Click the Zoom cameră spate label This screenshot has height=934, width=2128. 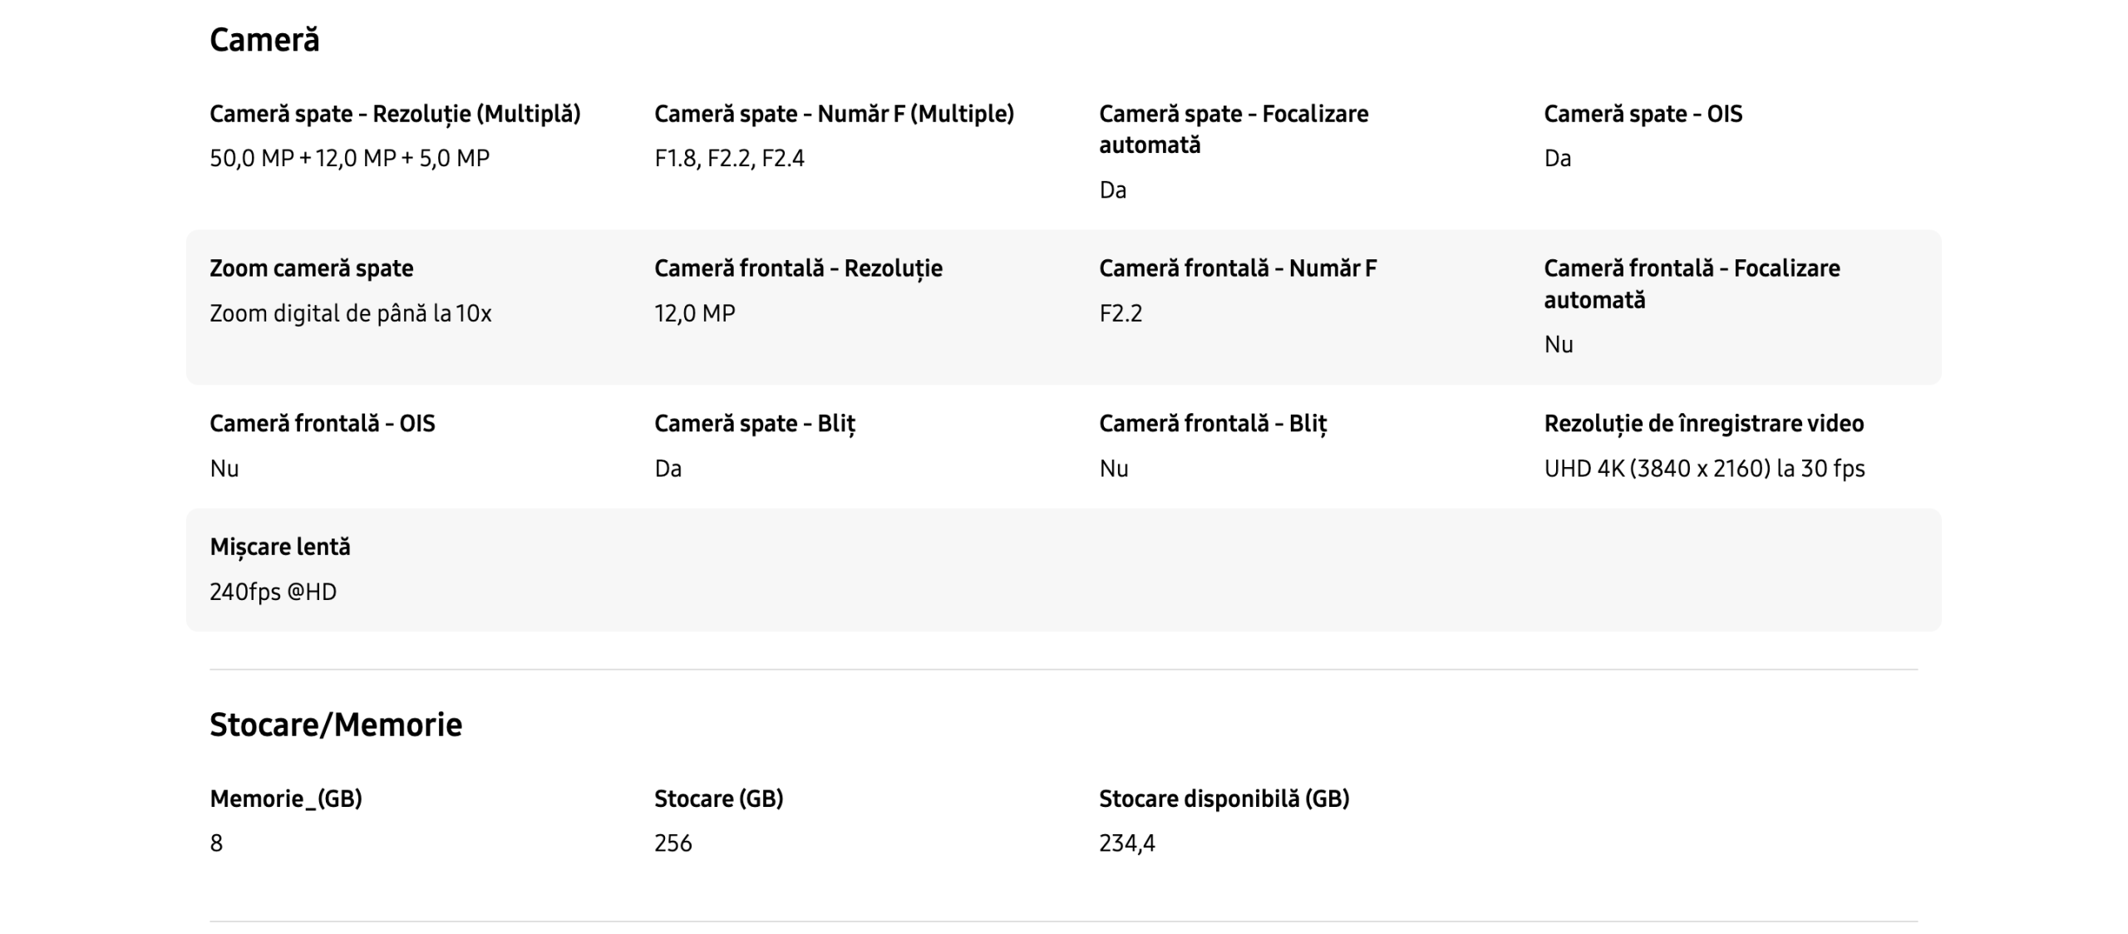coord(311,268)
